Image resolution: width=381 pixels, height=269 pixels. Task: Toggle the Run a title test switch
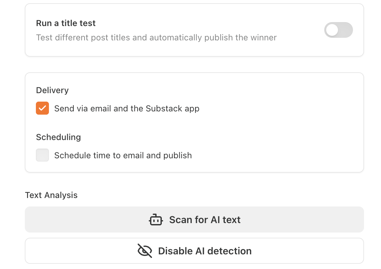coord(339,30)
